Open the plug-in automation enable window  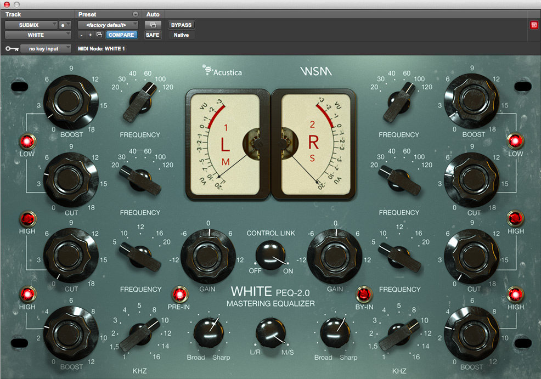click(153, 25)
